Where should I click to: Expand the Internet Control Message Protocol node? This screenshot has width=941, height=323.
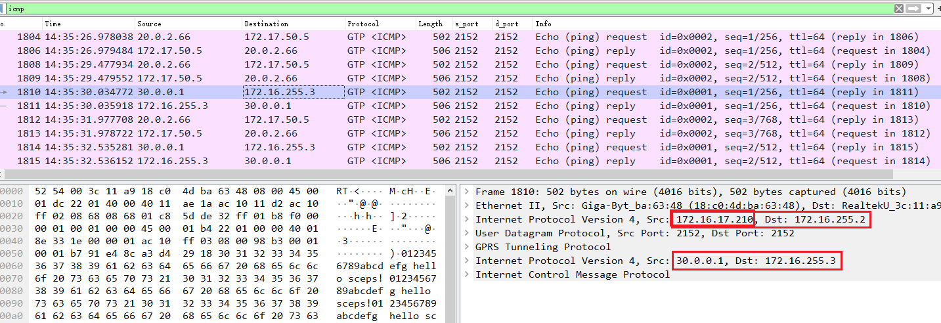467,274
